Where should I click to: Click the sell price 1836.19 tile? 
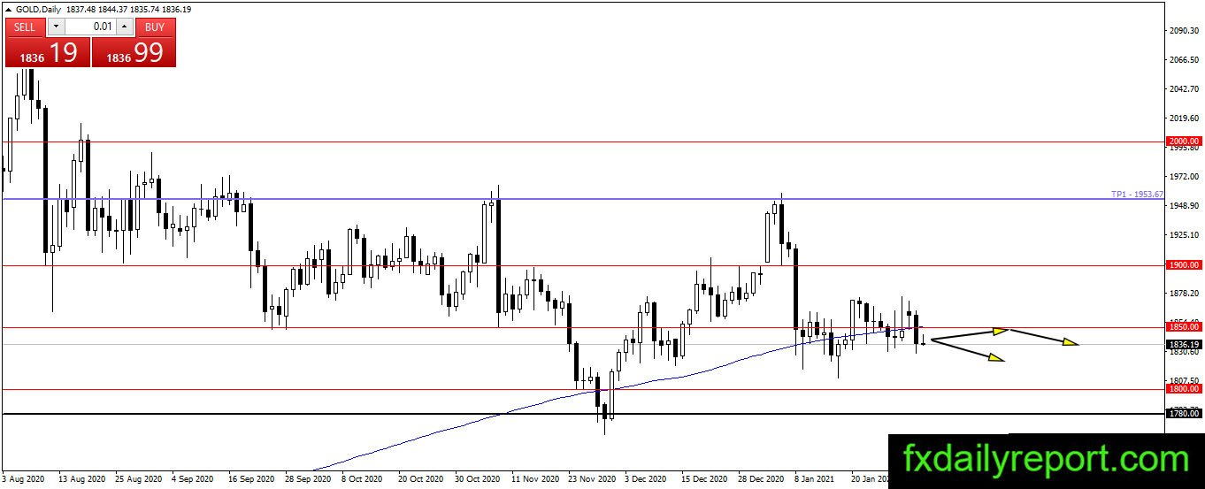click(47, 52)
